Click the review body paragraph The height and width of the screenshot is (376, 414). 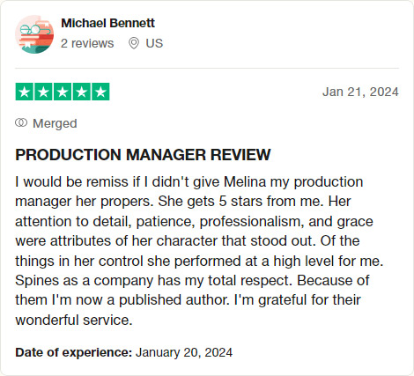point(199,251)
